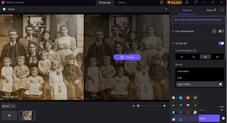Choose the Generative model option
Image resolution: width=227 pixels, height=123 pixels.
click(200, 71)
